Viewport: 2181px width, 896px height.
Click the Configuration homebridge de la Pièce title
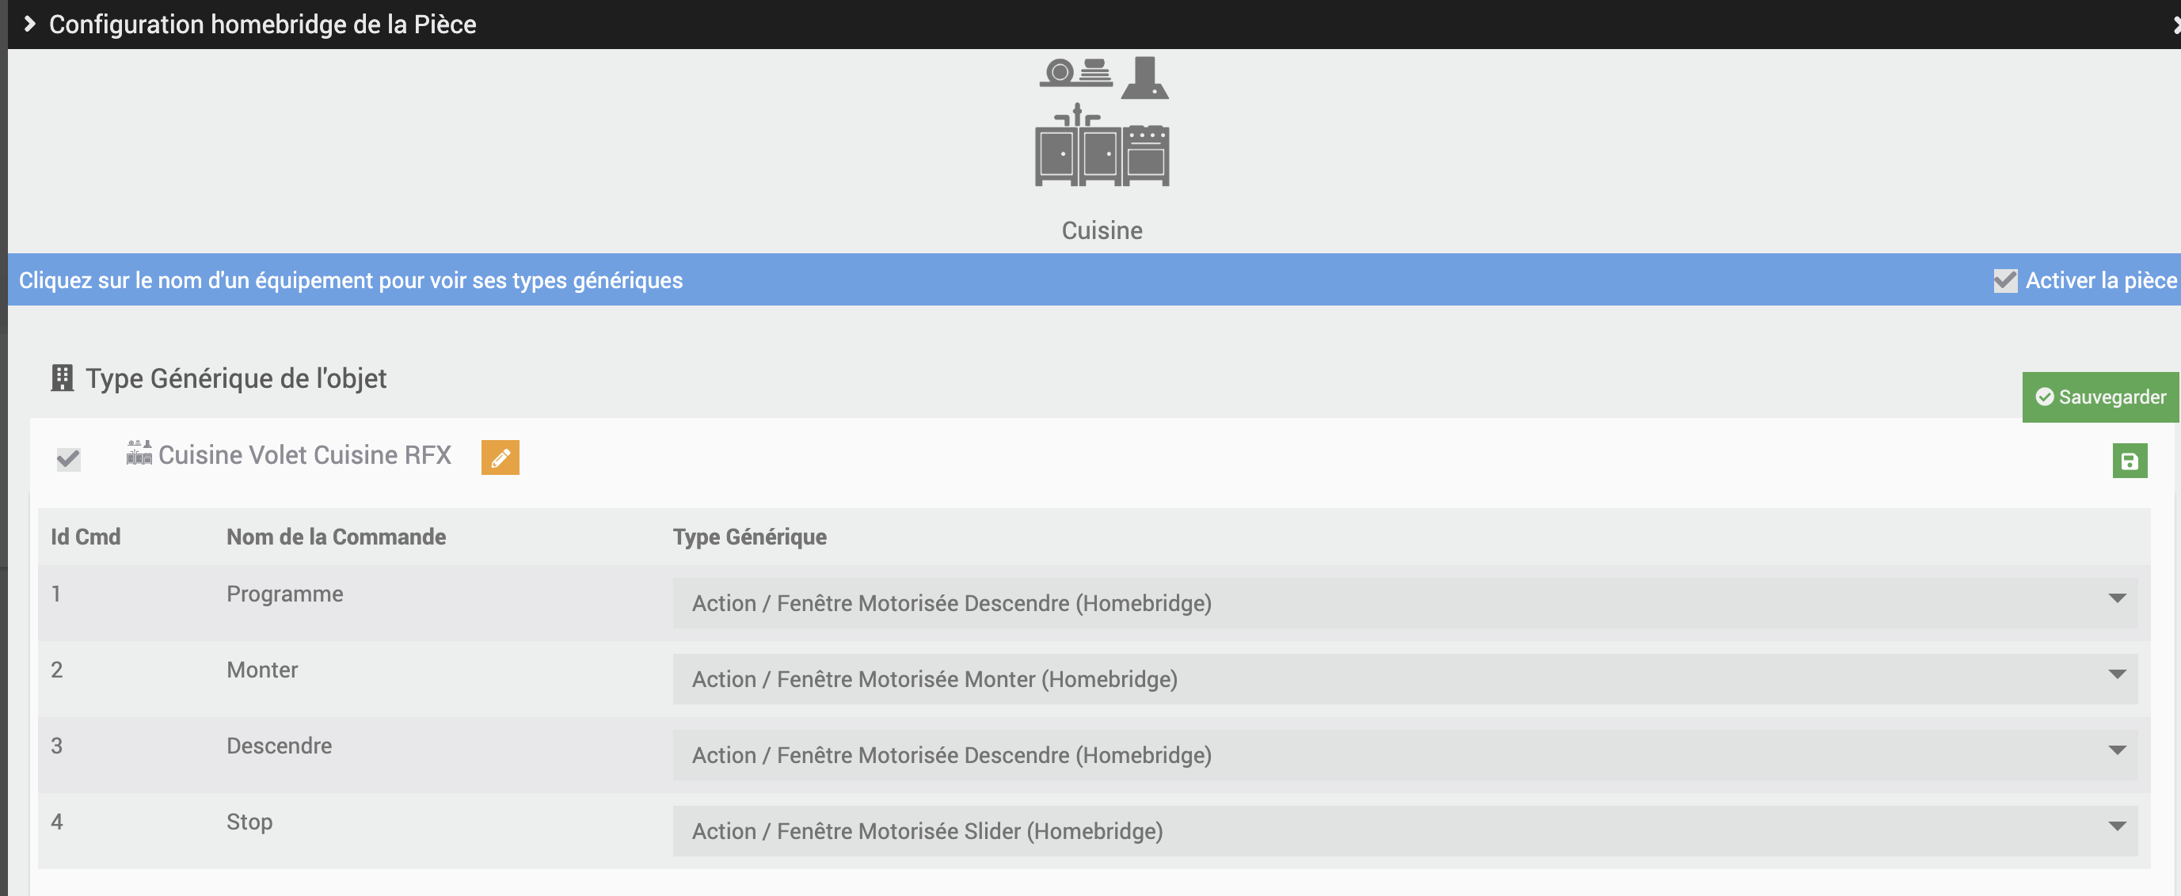262,25
